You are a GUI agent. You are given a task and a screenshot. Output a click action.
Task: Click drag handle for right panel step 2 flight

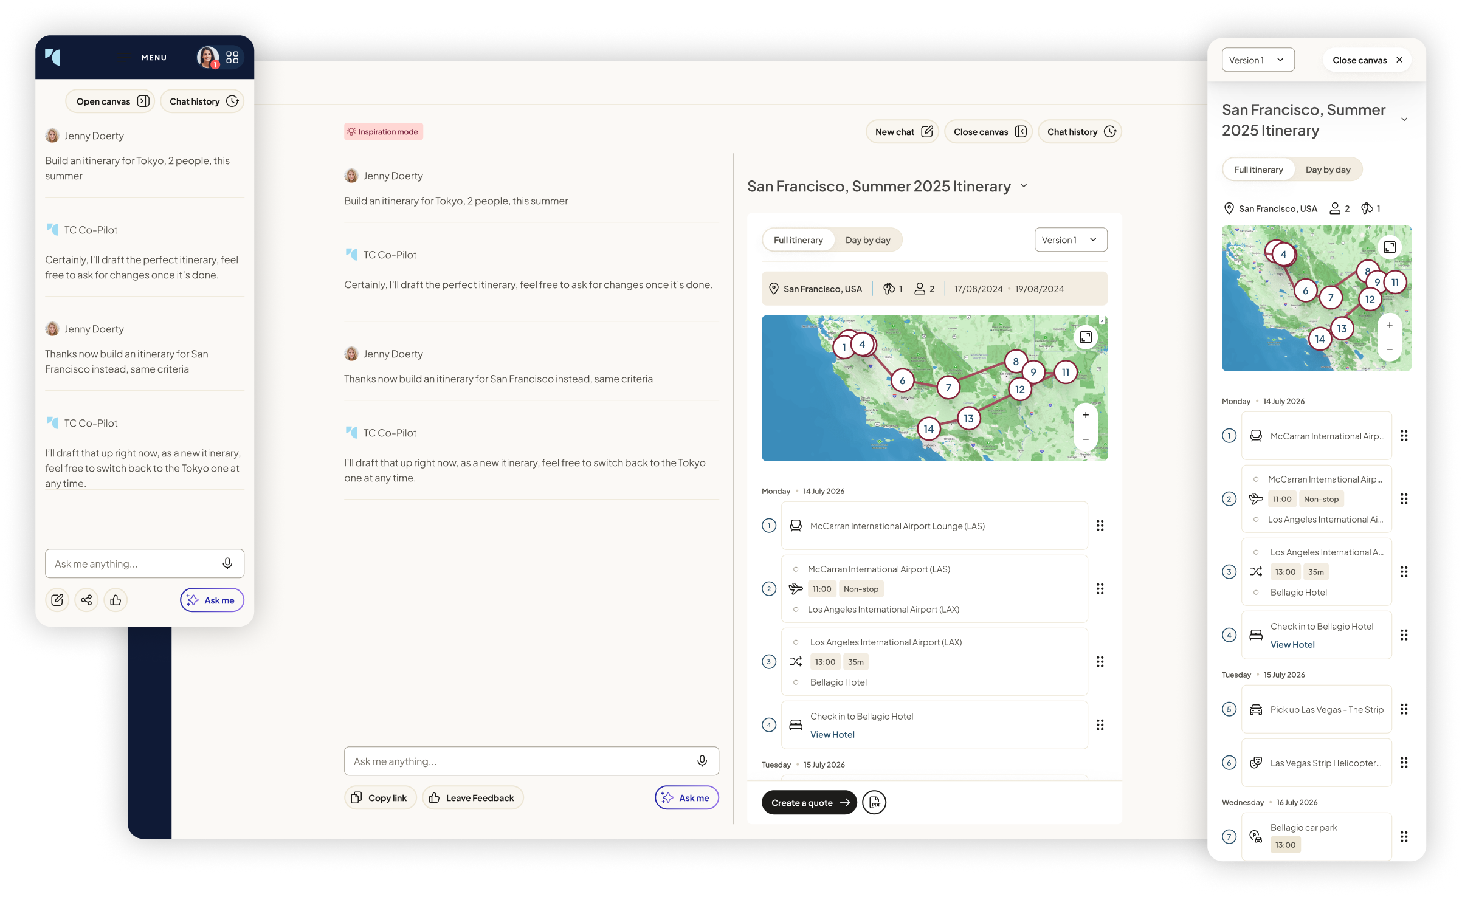pyautogui.click(x=1404, y=499)
